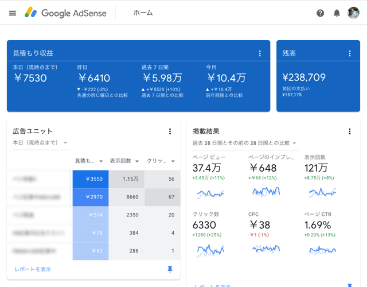Click the ページ ビュー 37.4万 value
Image resolution: width=367 pixels, height=287 pixels.
[206, 168]
